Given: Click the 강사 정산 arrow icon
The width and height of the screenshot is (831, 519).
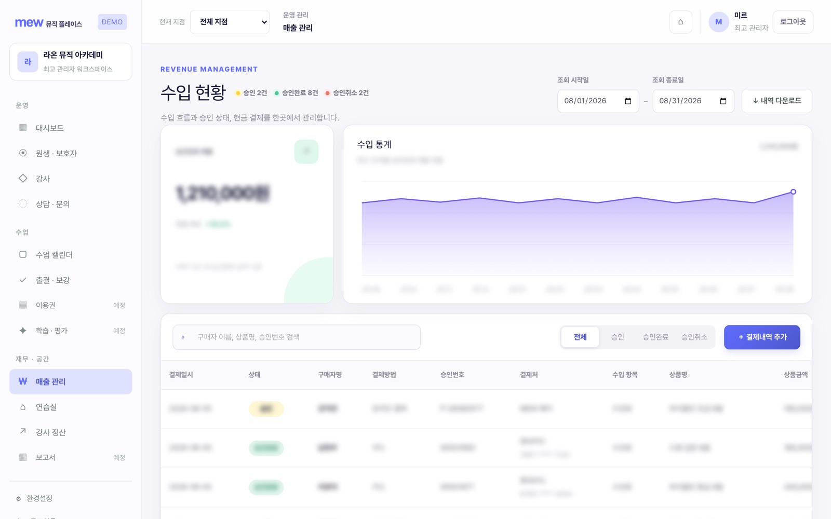Looking at the screenshot, I should click(x=23, y=431).
